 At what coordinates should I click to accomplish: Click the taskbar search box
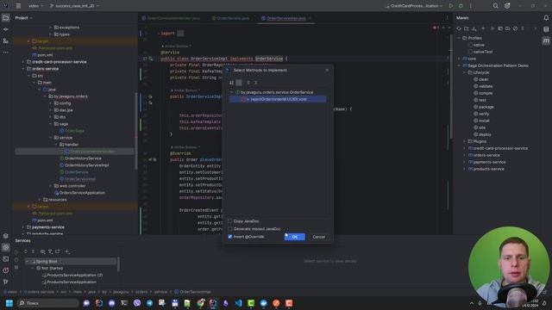point(48,303)
